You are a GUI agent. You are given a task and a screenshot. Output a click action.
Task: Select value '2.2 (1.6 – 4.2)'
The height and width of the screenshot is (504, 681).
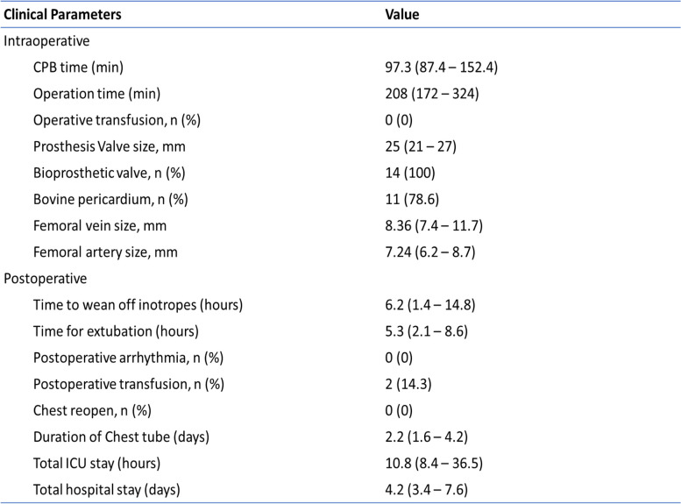[427, 437]
